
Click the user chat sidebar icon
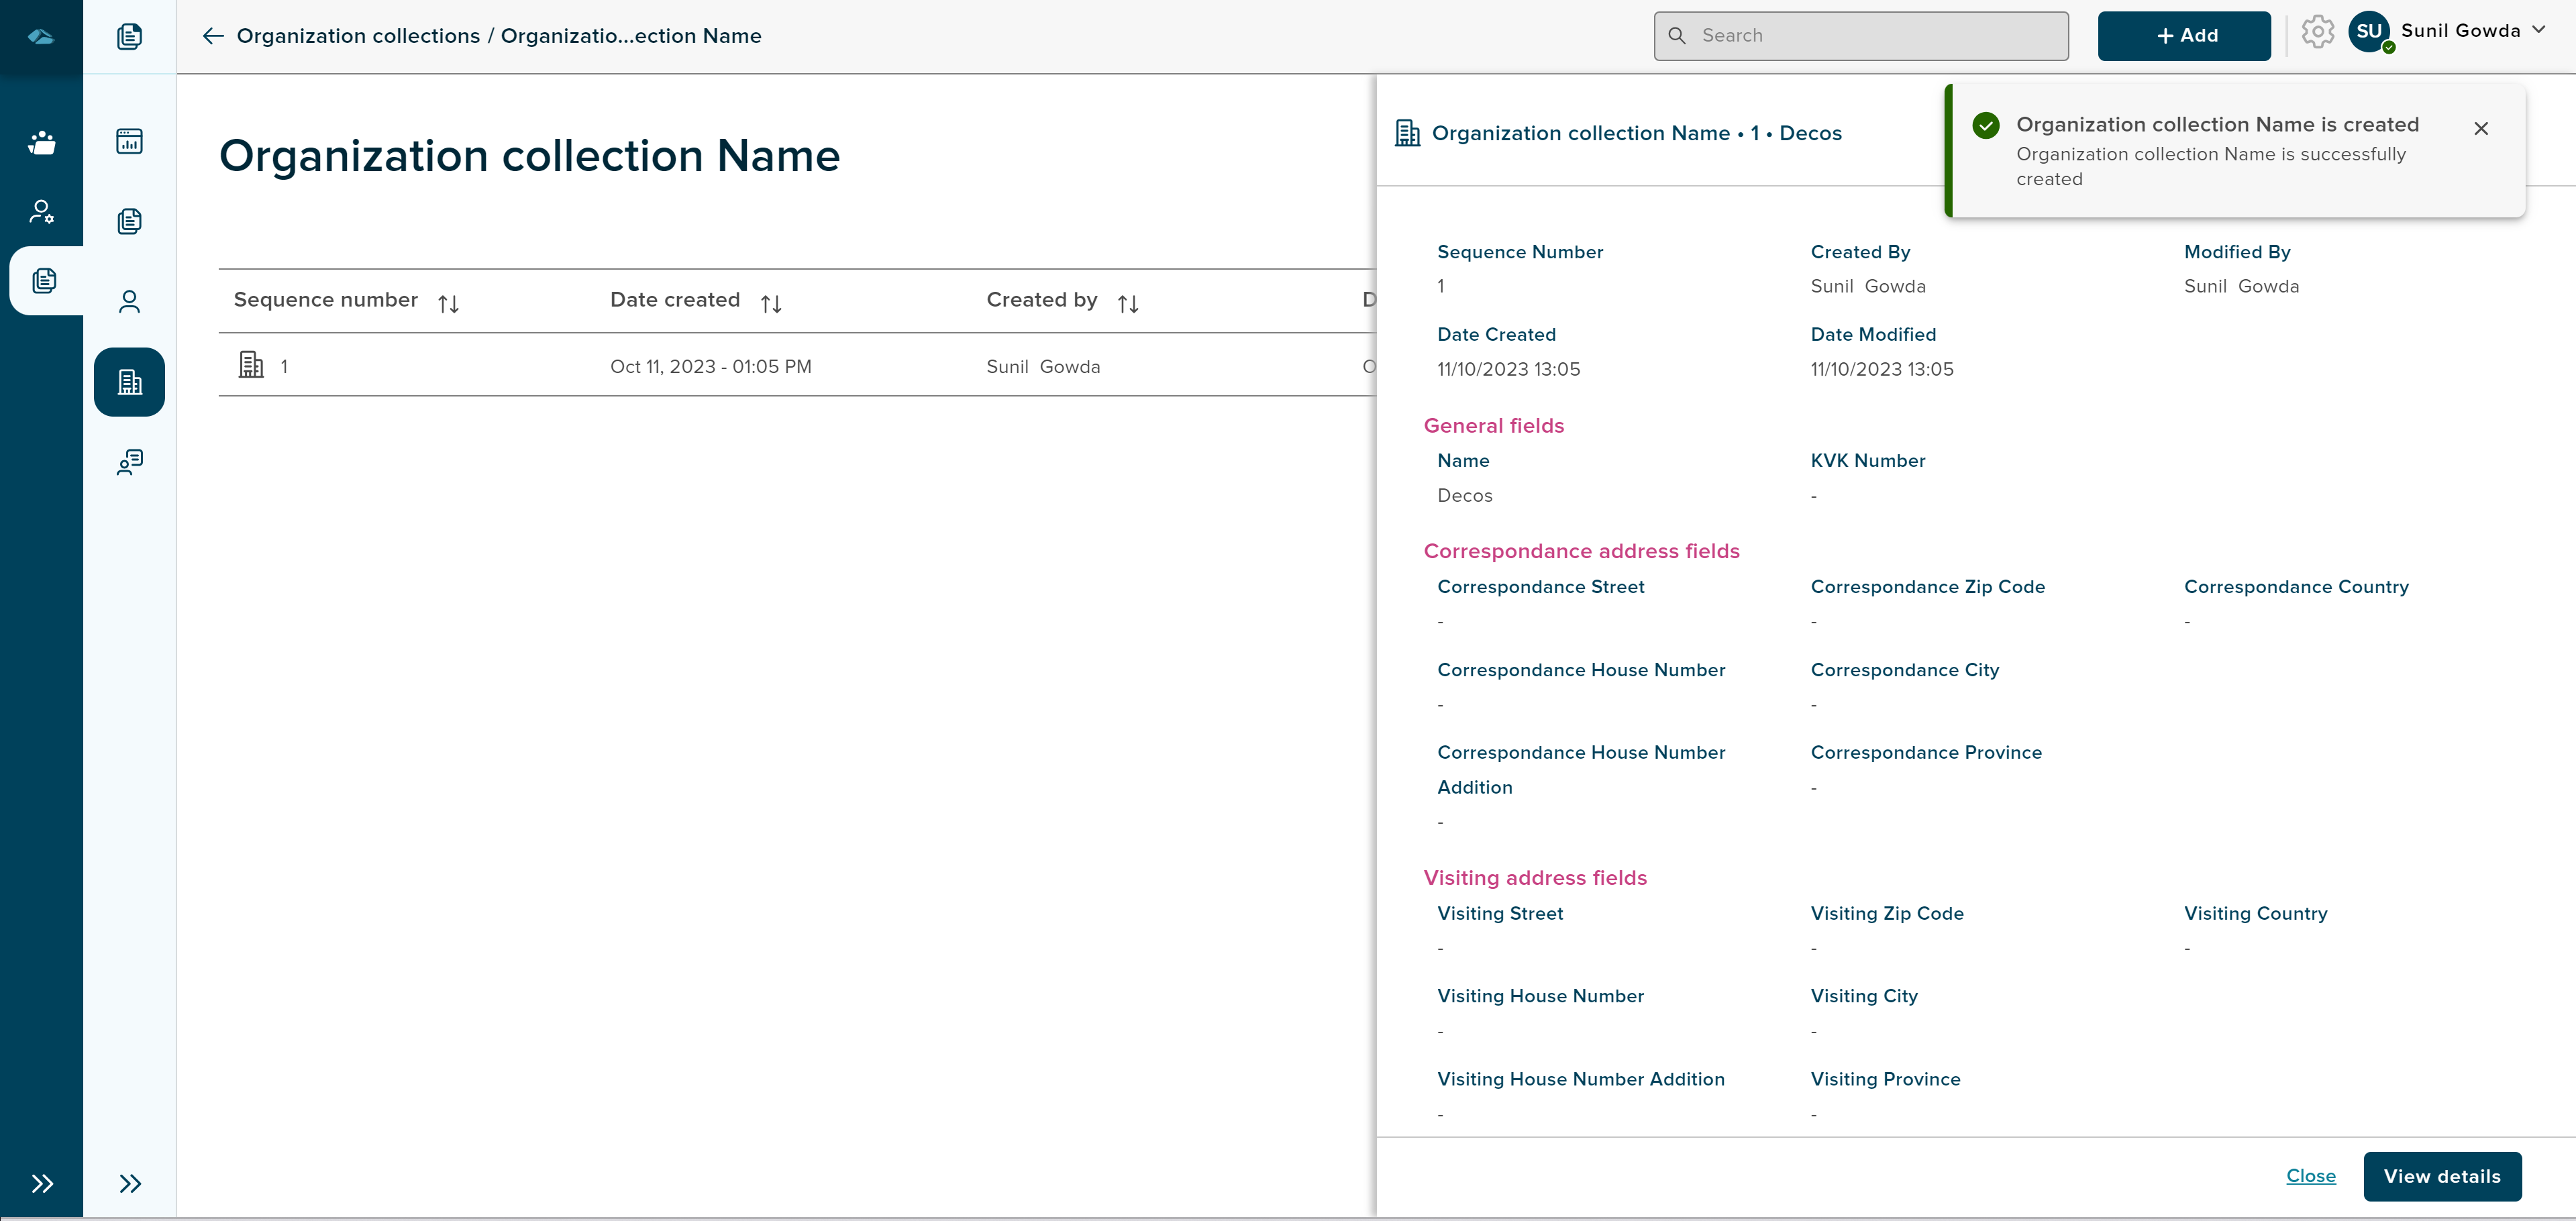click(129, 462)
